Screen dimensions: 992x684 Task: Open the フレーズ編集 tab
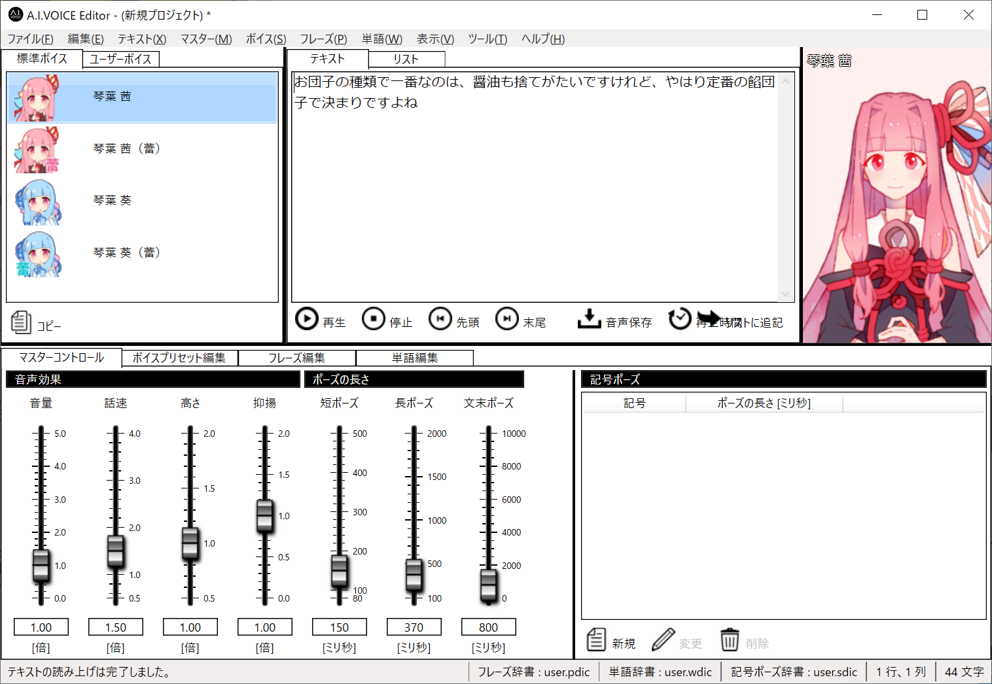(x=297, y=358)
